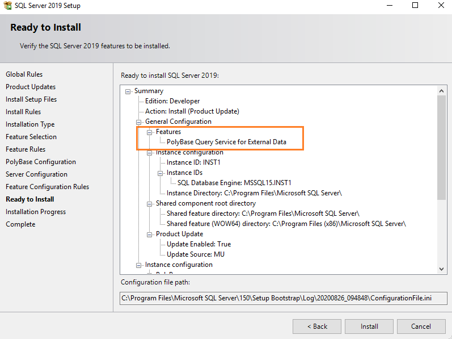Select the Edition: Developer tree entry
452x339 pixels.
(172, 101)
